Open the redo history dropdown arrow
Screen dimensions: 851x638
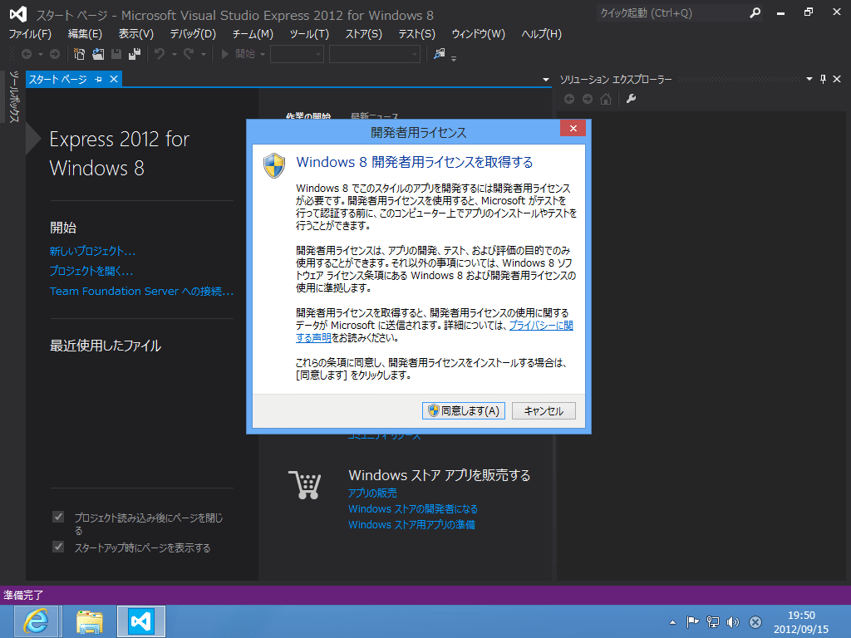(x=204, y=54)
